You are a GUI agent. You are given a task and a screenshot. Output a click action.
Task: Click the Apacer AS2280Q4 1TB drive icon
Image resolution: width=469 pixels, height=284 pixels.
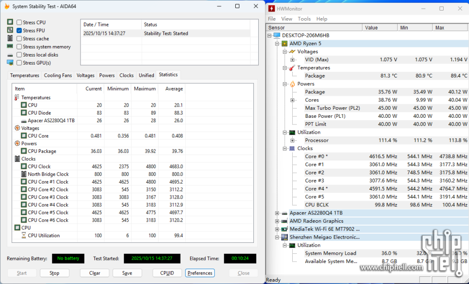coord(285,213)
